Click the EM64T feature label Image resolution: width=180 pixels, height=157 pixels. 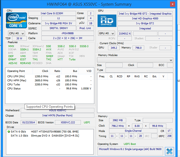coord(12,60)
